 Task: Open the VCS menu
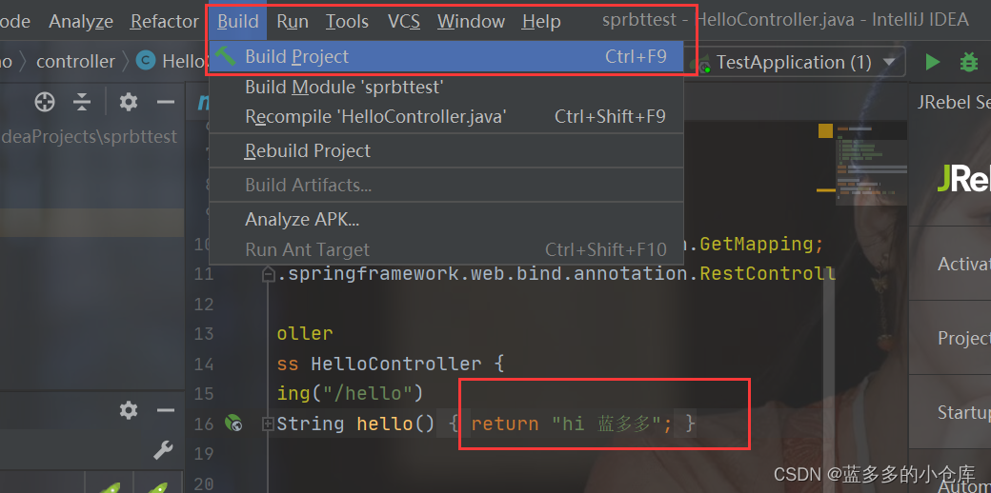coord(403,21)
